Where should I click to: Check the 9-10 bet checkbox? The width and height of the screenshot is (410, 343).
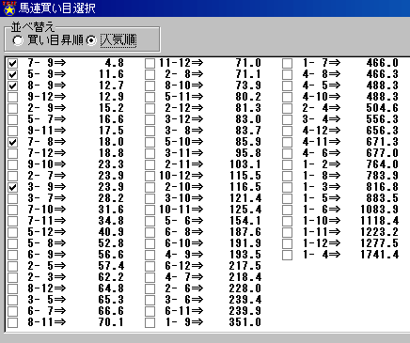pos(12,164)
